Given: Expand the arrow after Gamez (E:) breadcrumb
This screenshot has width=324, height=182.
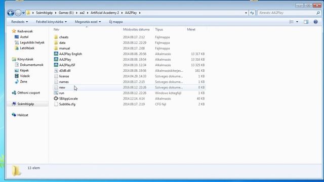Looking at the screenshot, I should (76, 13).
